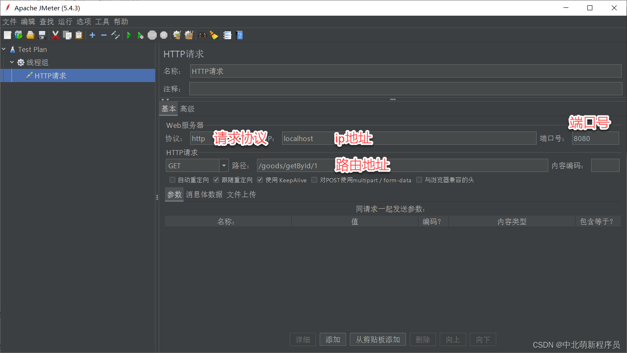Click the Shutdown X icon
Viewport: 627px width, 353px height.
(x=164, y=35)
